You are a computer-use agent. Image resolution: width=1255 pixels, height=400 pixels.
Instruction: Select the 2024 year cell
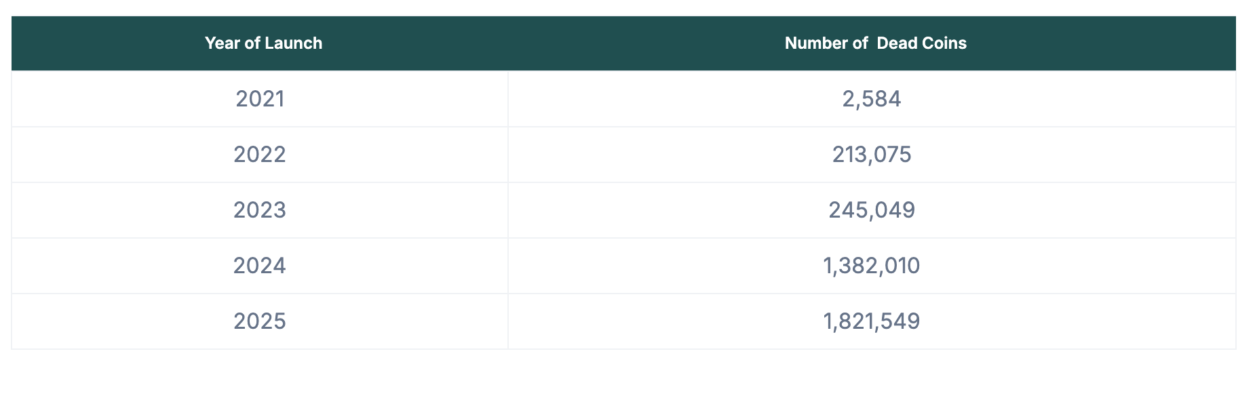[x=260, y=266]
